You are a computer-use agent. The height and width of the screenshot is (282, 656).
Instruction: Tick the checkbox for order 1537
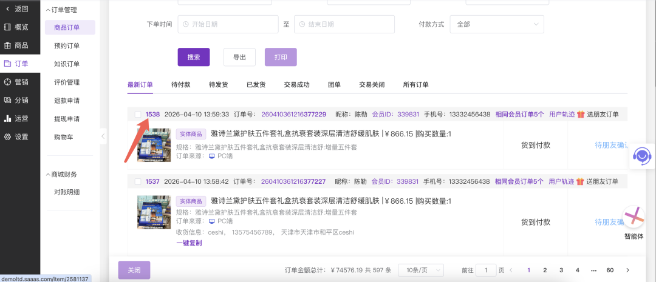click(138, 181)
